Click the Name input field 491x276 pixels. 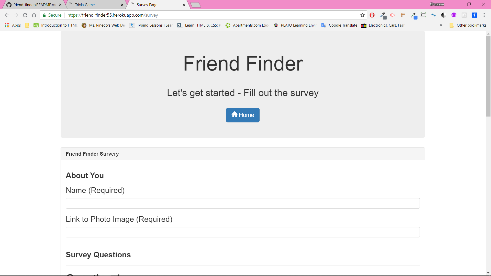click(x=242, y=203)
